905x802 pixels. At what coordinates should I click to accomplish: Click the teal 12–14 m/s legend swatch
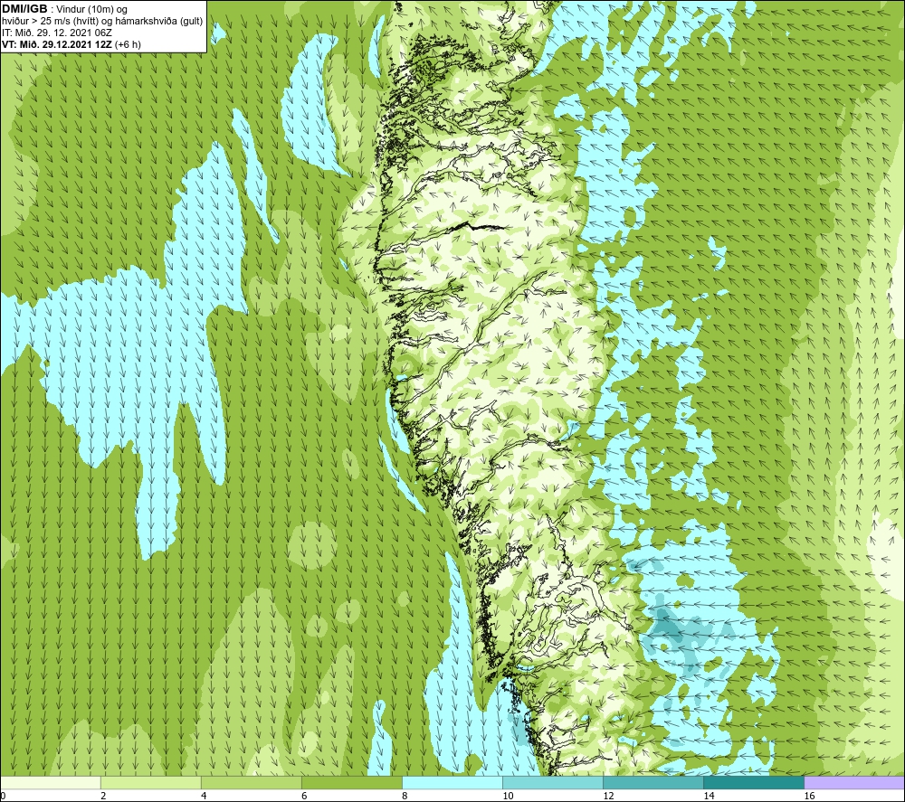(x=653, y=782)
